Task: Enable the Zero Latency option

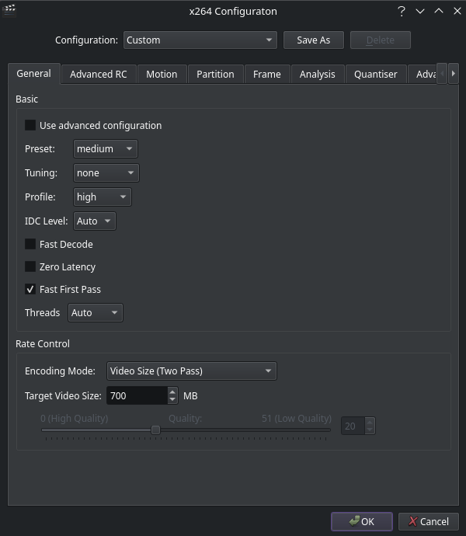Action: tap(30, 266)
